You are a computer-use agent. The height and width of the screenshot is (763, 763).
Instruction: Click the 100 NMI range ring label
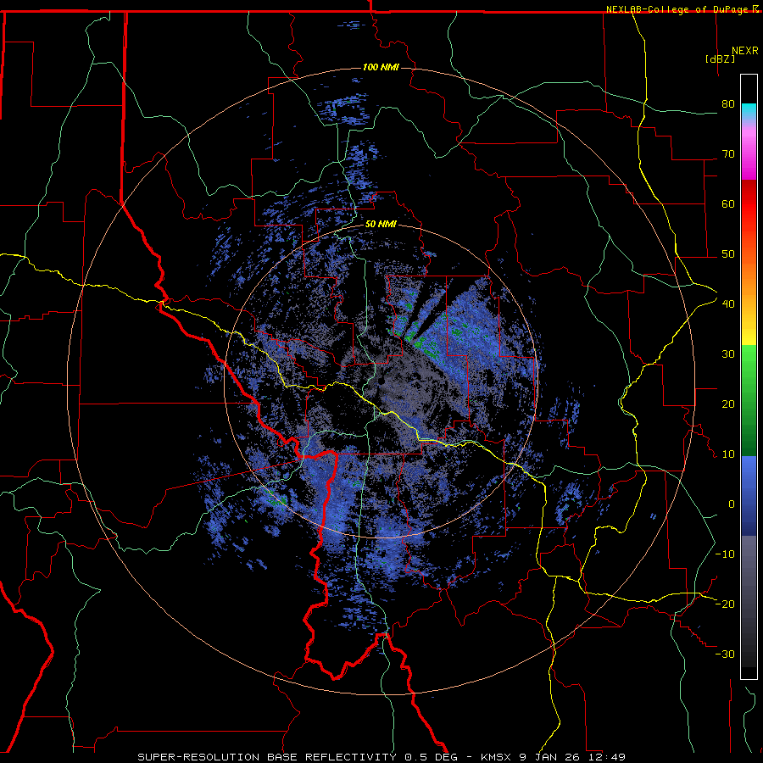point(381,67)
